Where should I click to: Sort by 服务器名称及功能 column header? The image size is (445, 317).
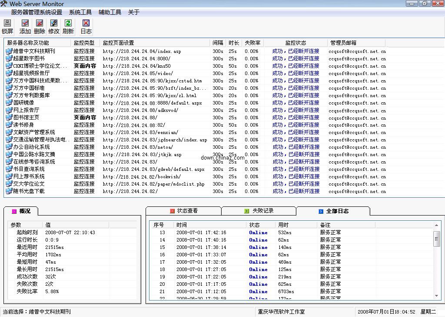pyautogui.click(x=38, y=43)
